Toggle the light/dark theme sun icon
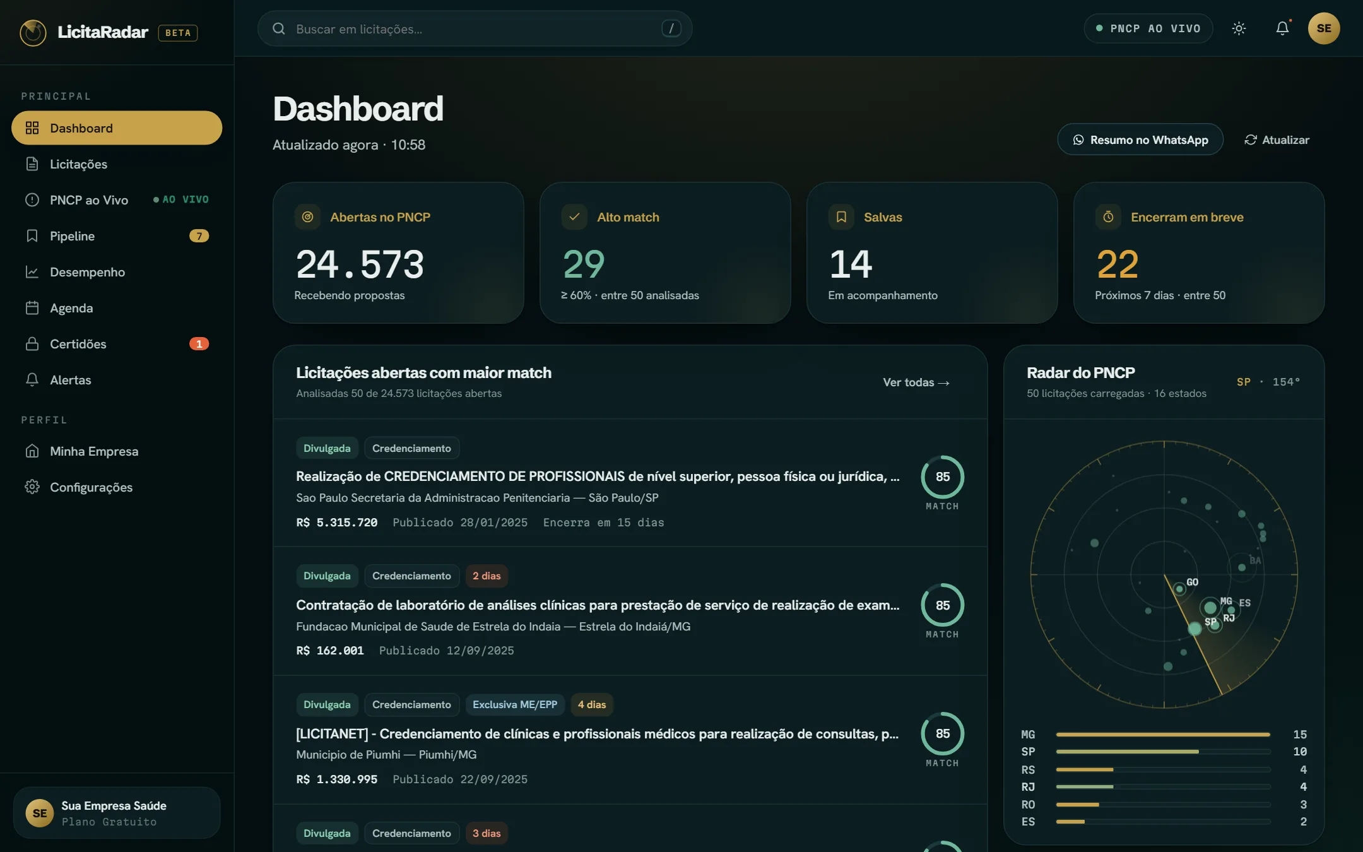Screen dimensions: 1363x852 click(x=1239, y=28)
